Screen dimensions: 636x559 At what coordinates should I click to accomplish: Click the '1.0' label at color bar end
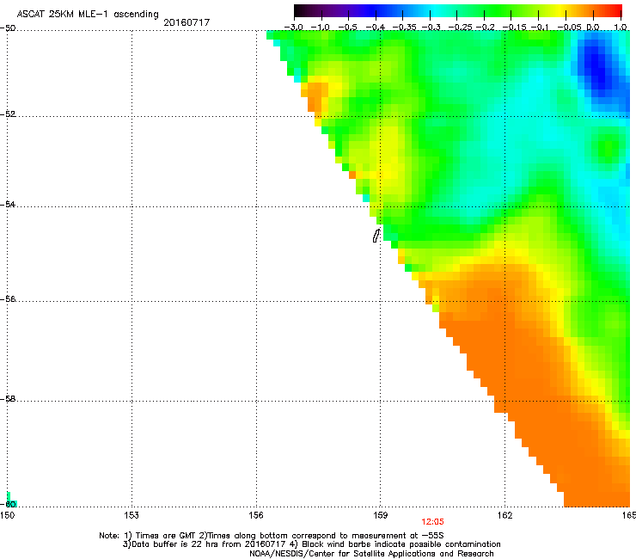tap(621, 28)
